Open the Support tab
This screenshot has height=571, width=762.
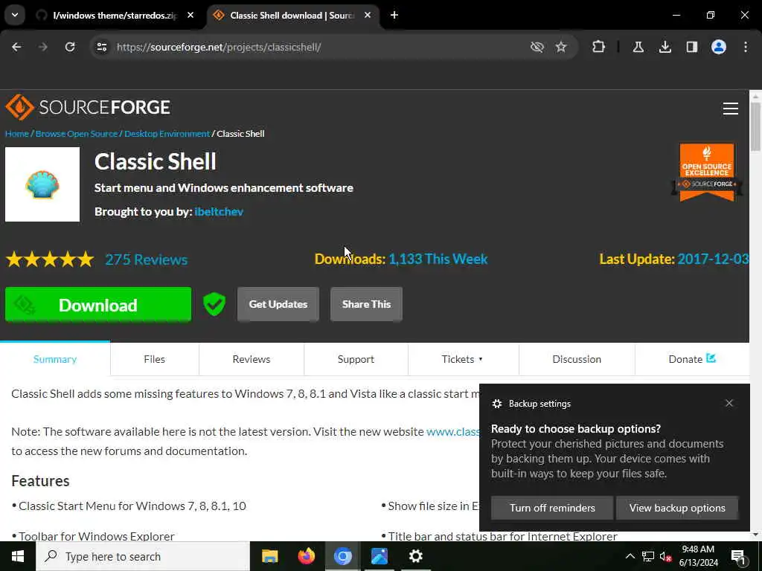[x=356, y=359]
